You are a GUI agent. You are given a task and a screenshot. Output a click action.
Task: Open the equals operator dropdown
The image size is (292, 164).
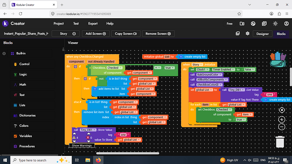[157, 68]
